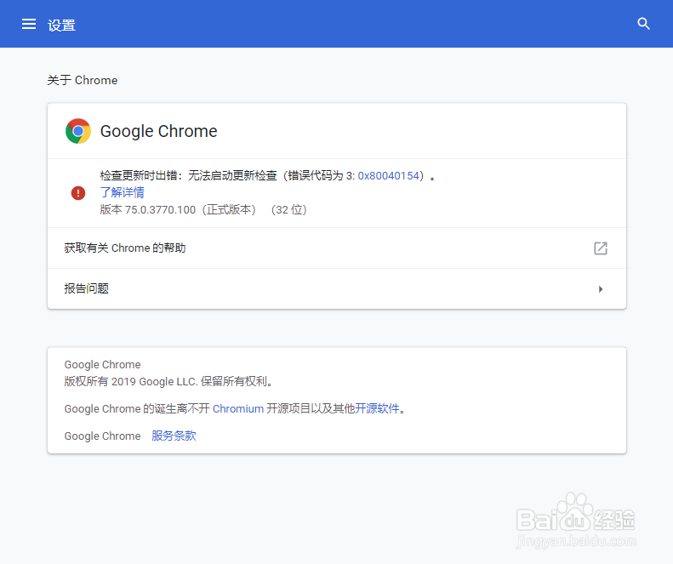Click the 了解详情 link
The height and width of the screenshot is (564, 673).
[x=123, y=192]
